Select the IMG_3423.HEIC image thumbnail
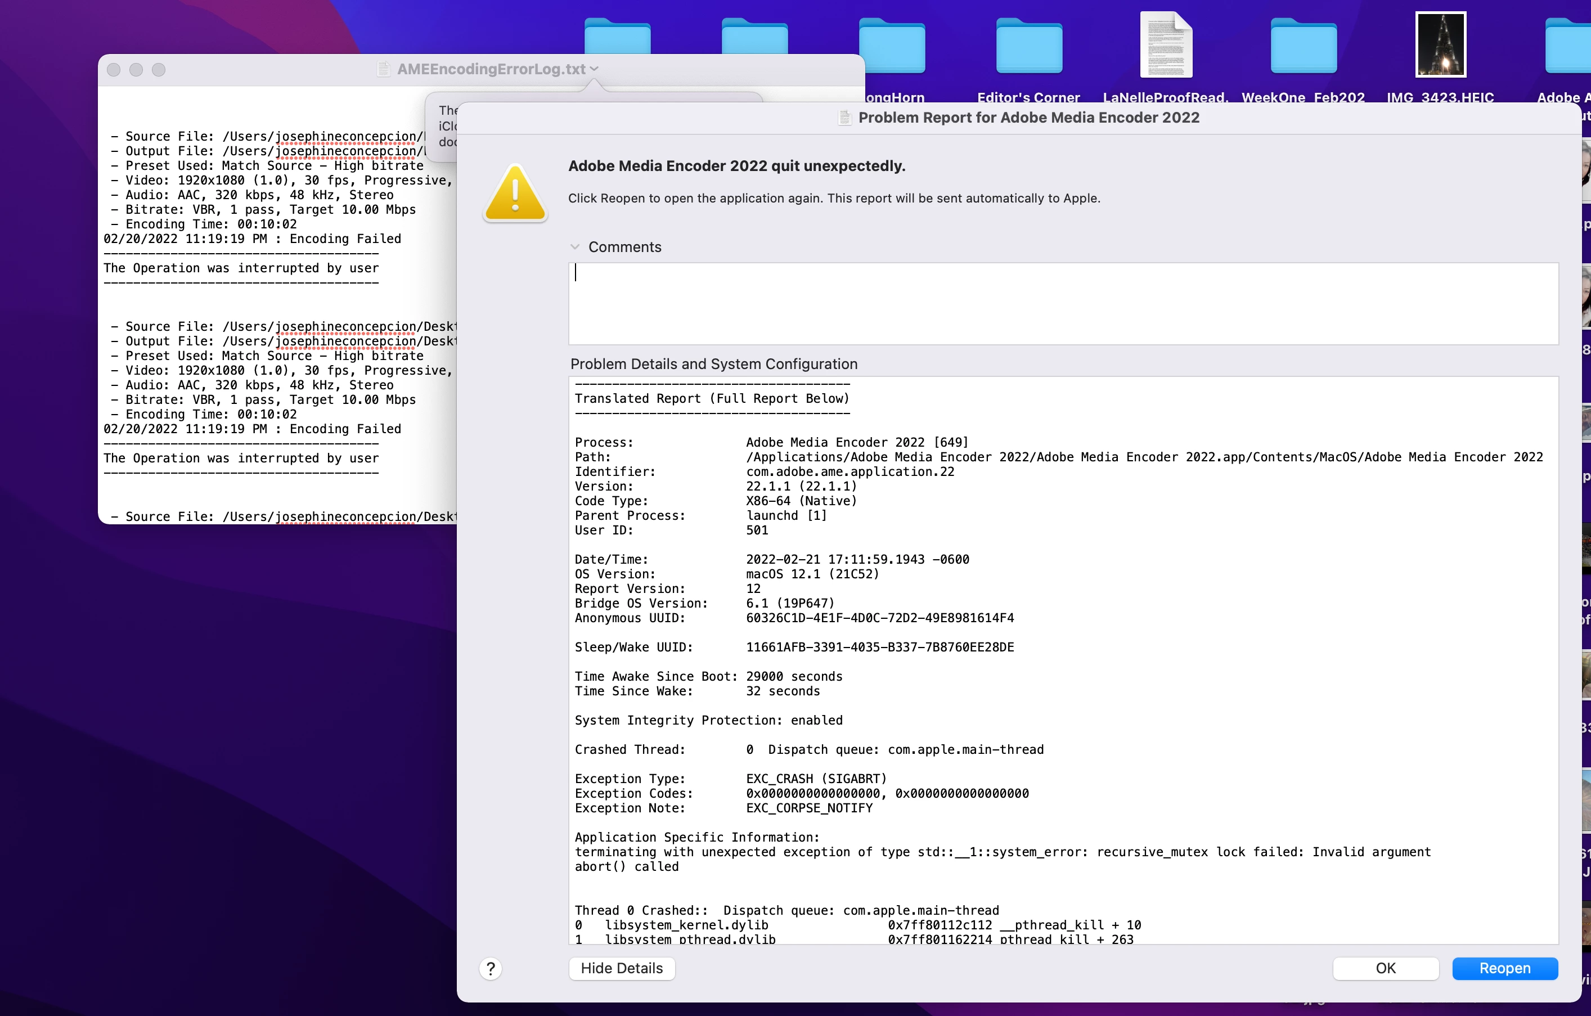This screenshot has height=1016, width=1591. pos(1440,45)
